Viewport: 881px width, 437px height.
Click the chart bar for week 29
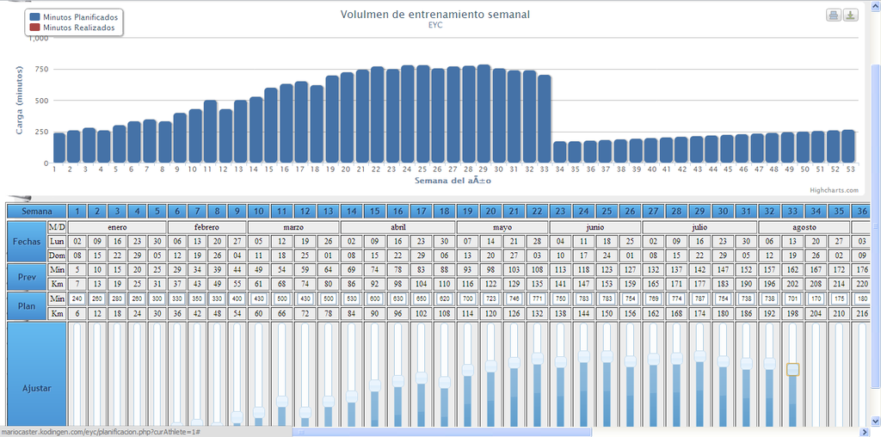484,114
